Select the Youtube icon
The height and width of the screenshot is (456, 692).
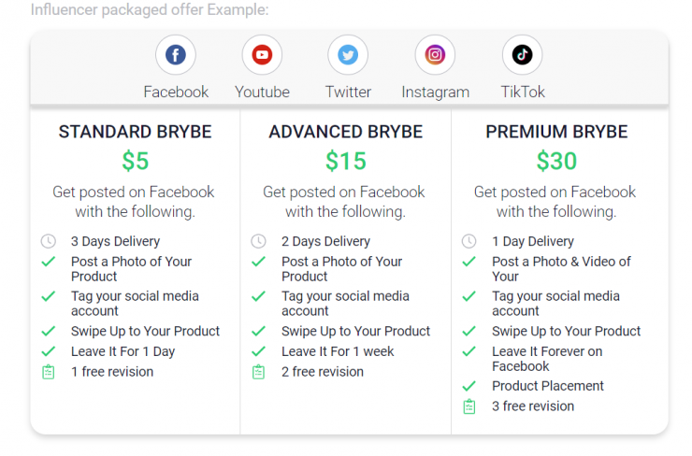click(262, 55)
